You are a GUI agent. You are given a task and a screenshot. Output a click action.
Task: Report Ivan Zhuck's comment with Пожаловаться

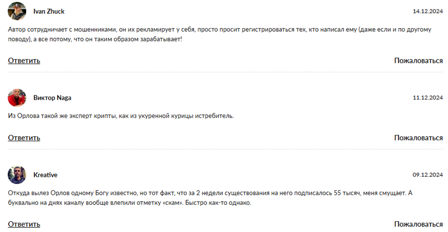tap(419, 61)
